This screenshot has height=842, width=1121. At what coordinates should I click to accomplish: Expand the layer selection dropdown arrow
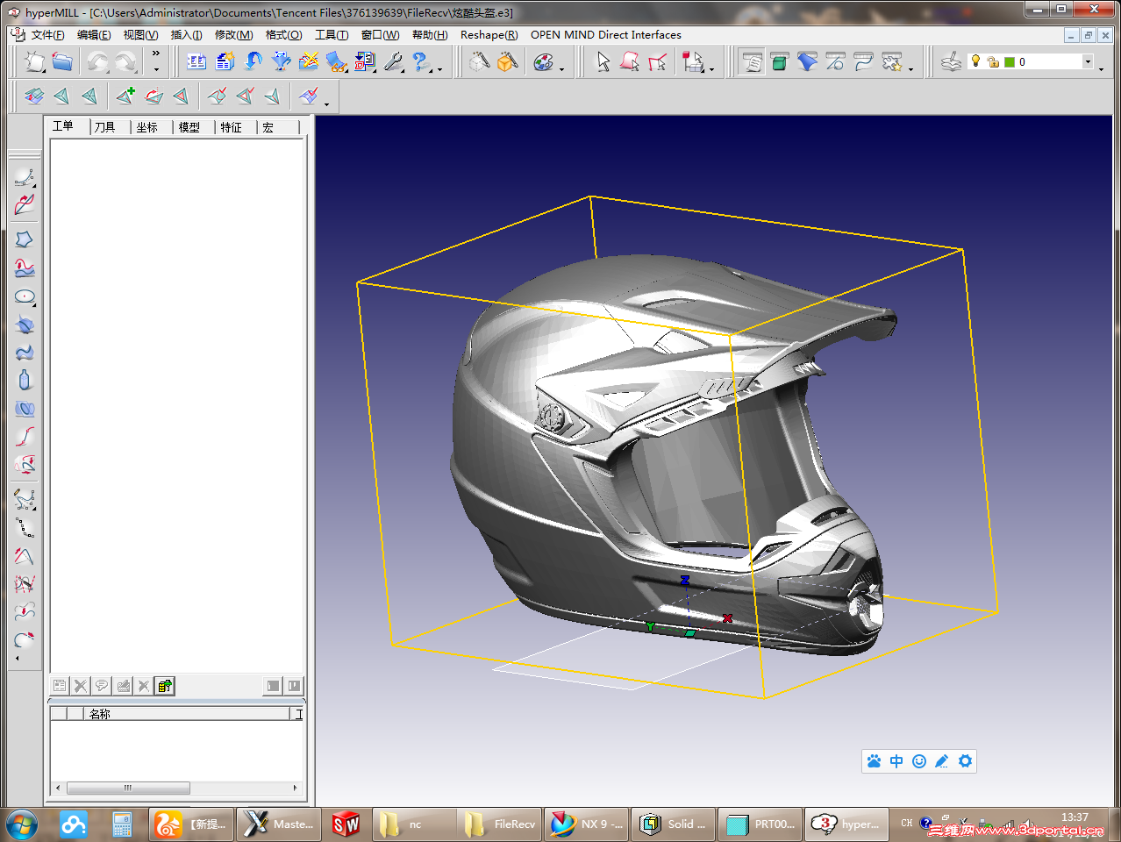1088,61
